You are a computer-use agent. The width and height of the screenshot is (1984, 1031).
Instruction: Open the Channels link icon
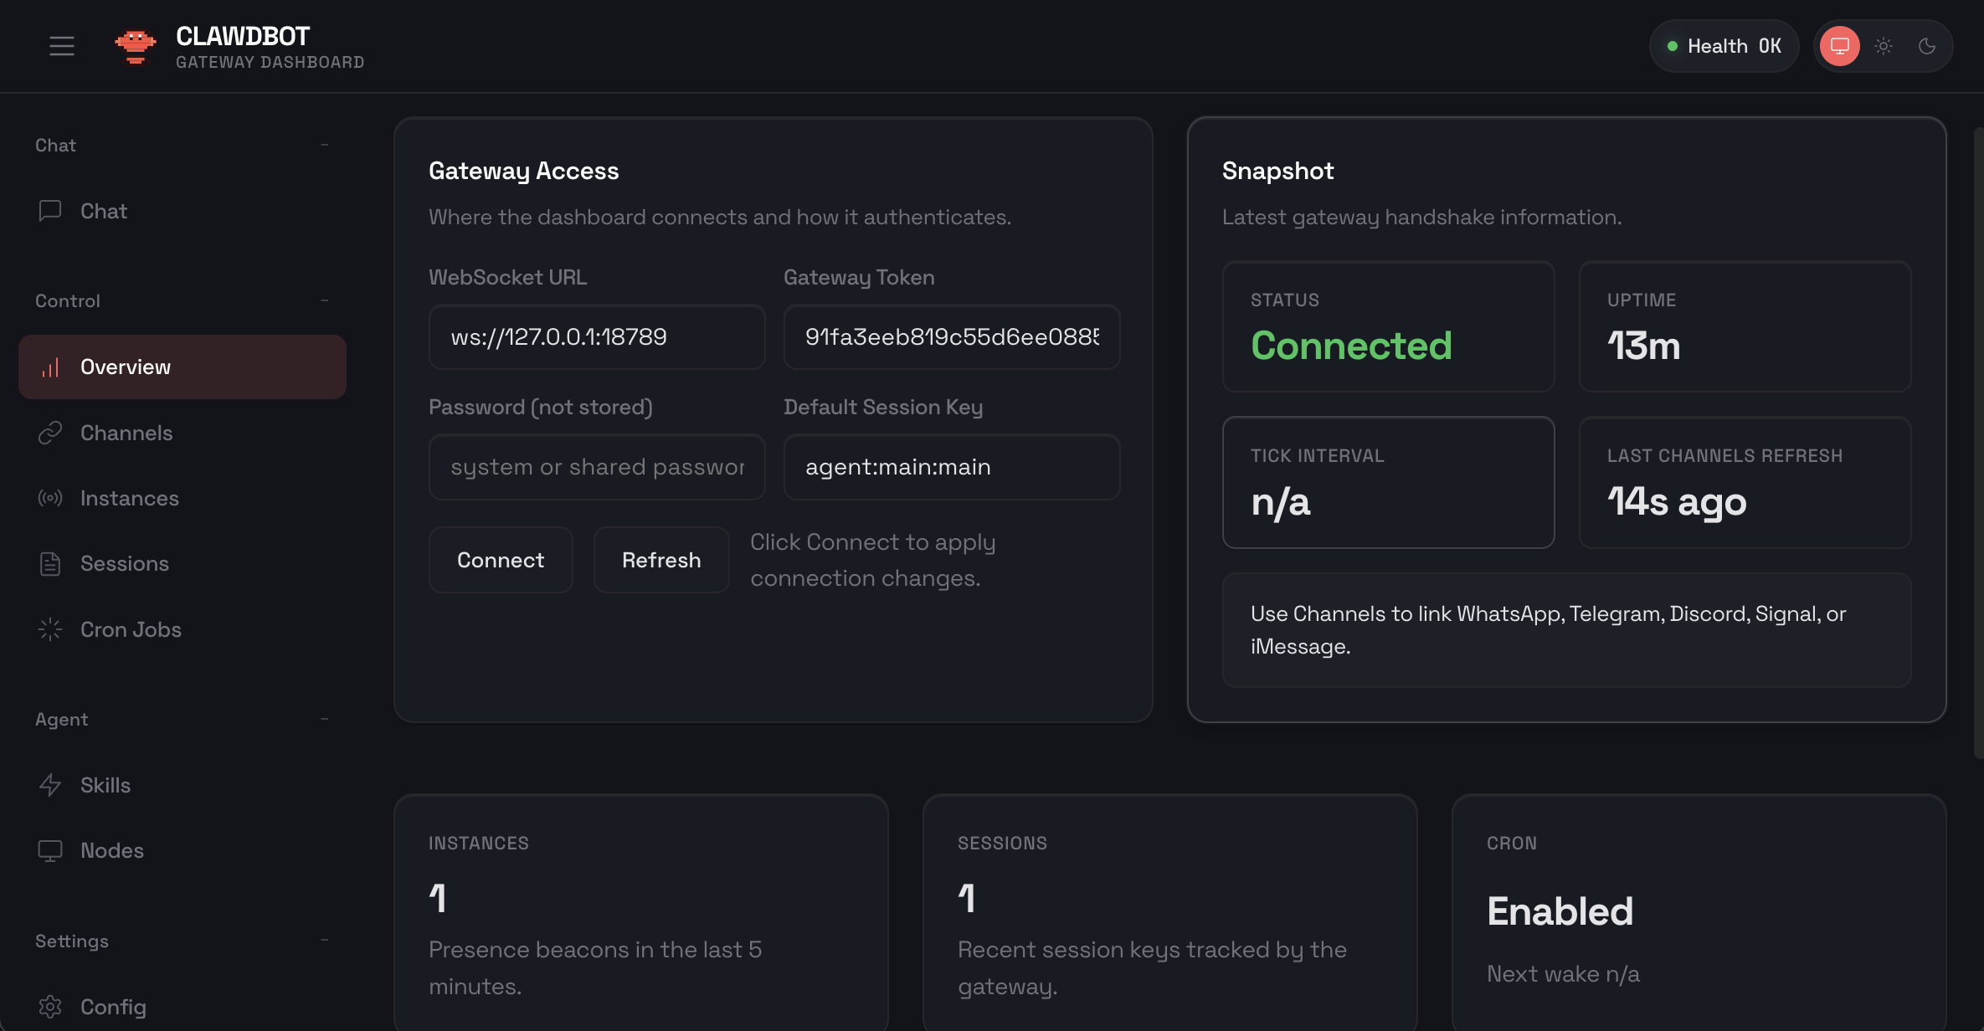[x=50, y=433]
